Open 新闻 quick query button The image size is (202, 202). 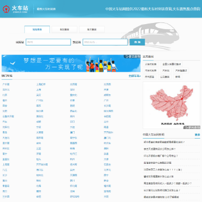coord(177,77)
